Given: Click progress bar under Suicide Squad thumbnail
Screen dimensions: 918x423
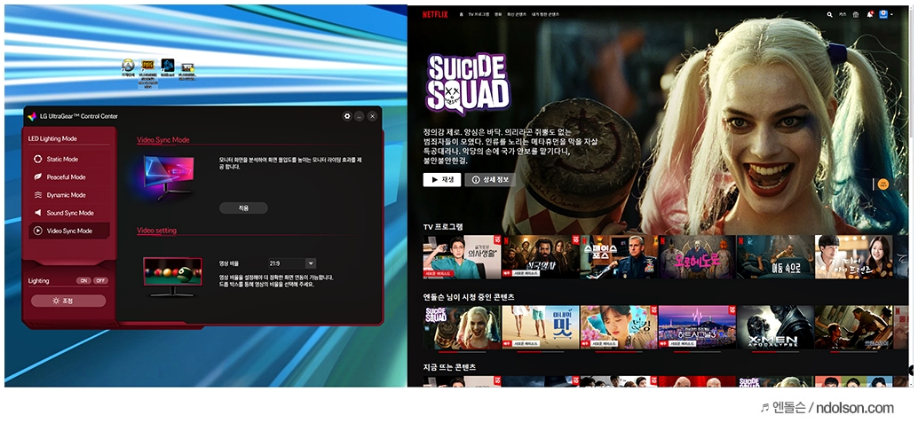Looking at the screenshot, I should 462,352.
